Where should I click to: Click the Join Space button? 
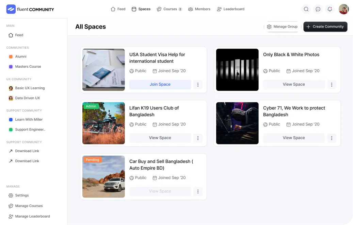160,85
